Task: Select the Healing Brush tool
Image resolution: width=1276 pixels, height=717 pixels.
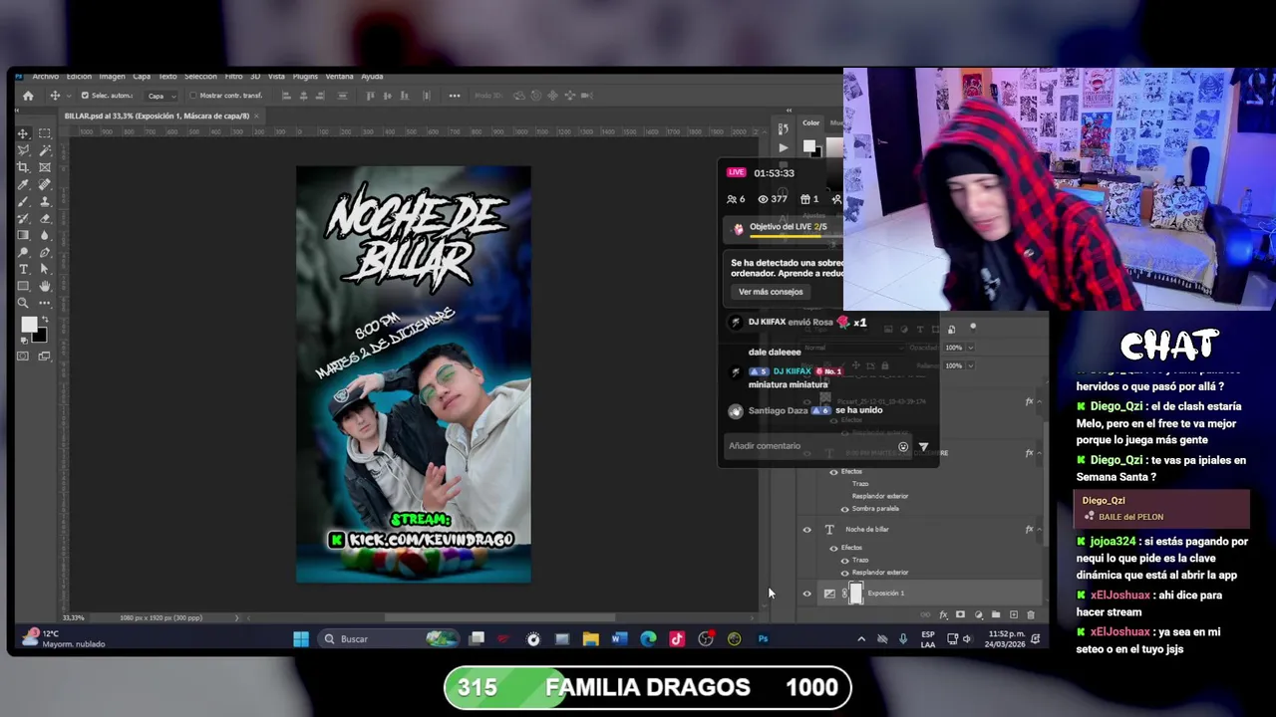Action: click(x=45, y=184)
